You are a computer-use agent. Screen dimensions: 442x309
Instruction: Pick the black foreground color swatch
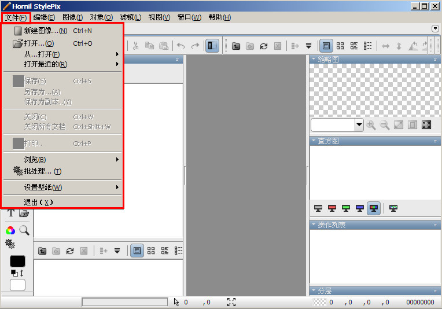(x=17, y=261)
